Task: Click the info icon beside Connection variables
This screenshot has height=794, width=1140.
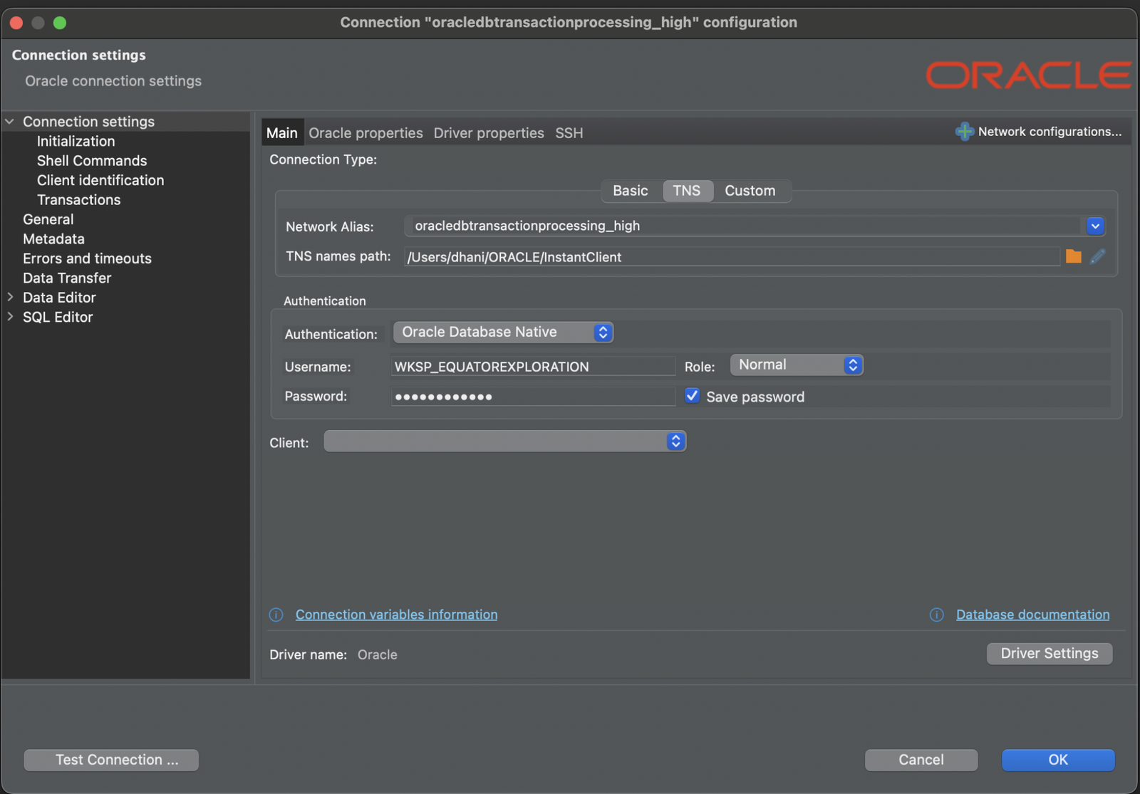Action: click(x=276, y=615)
